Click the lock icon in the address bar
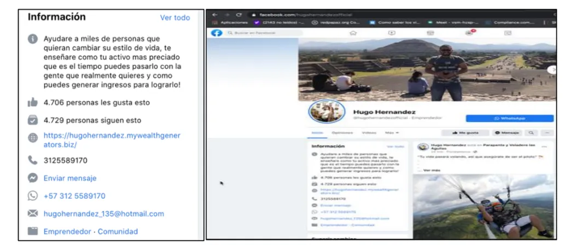Viewport: 576px width, 247px height. click(x=253, y=15)
